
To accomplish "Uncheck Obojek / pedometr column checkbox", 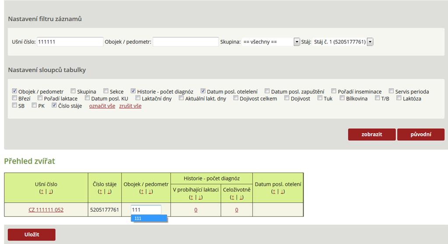I will coord(14,91).
